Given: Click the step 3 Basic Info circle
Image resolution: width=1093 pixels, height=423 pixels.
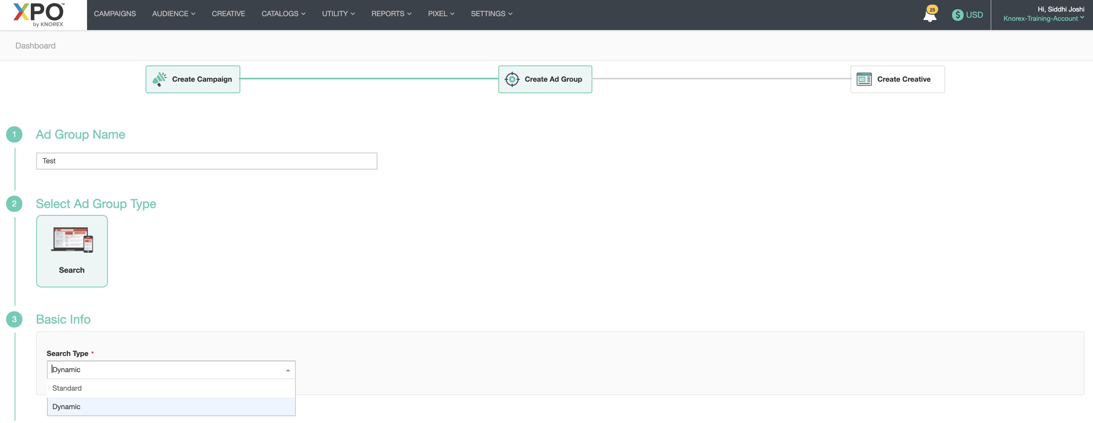Looking at the screenshot, I should coord(14,319).
